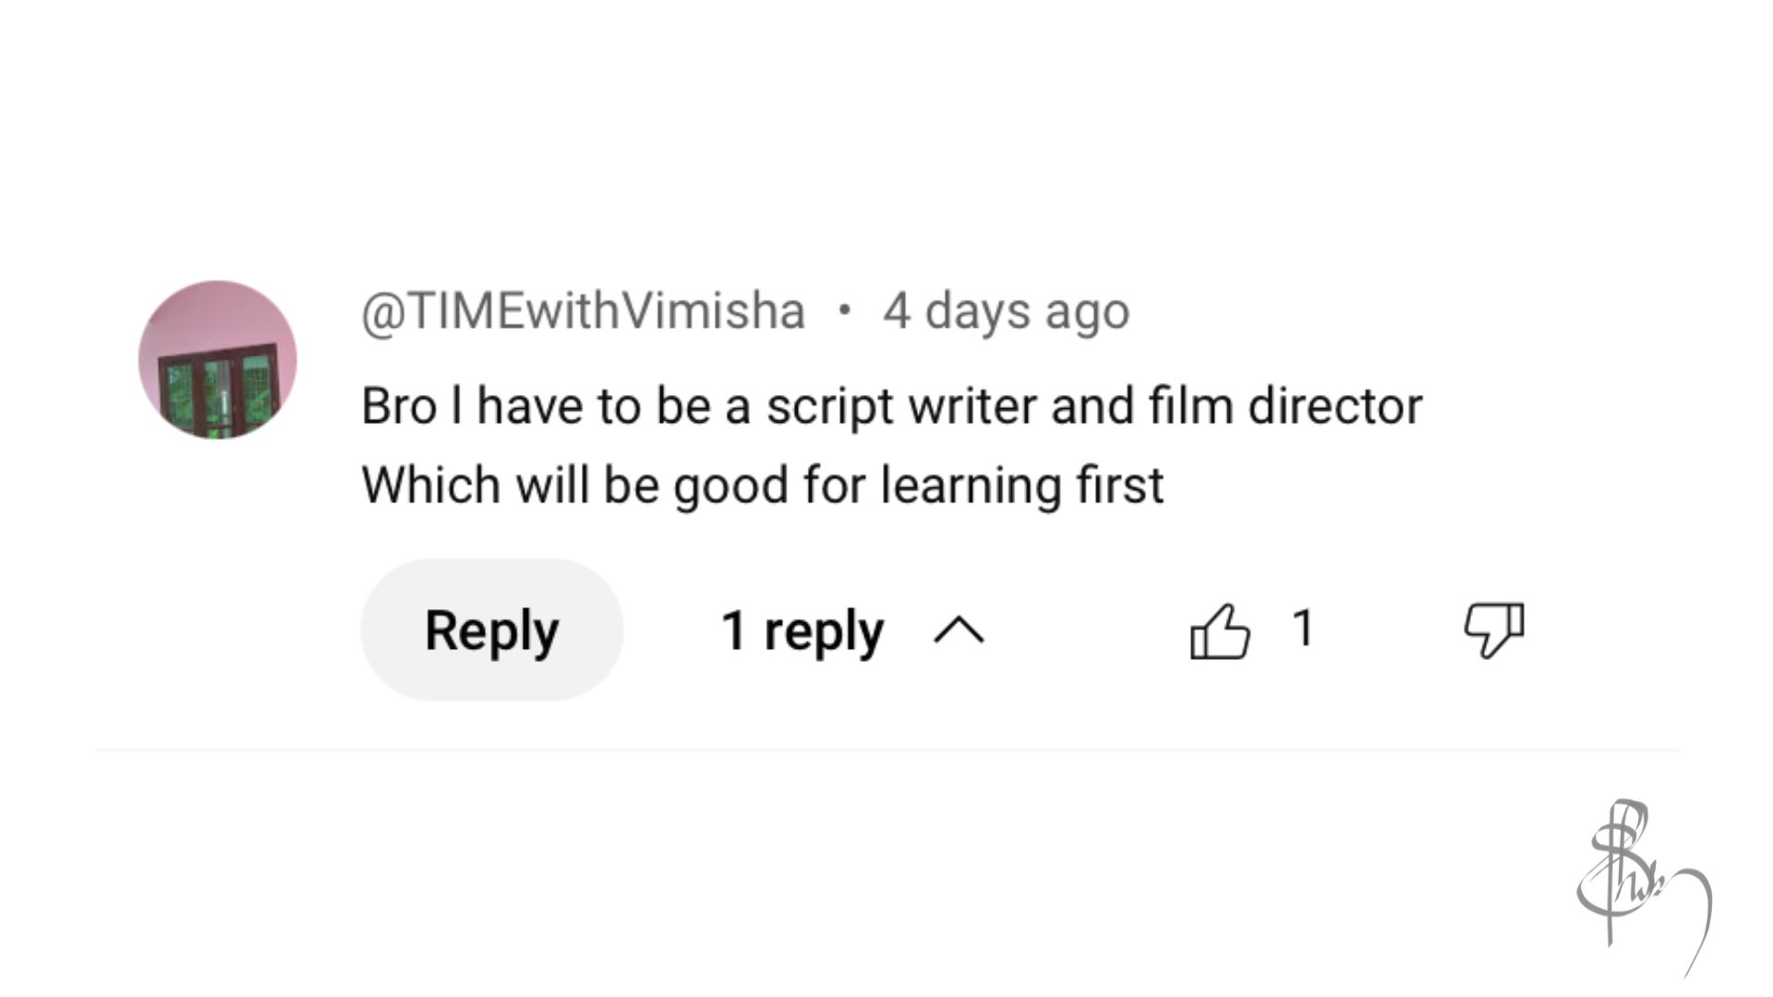This screenshot has height=997, width=1773.
Task: Click the "4 days ago" timestamp
Action: pyautogui.click(x=1006, y=310)
